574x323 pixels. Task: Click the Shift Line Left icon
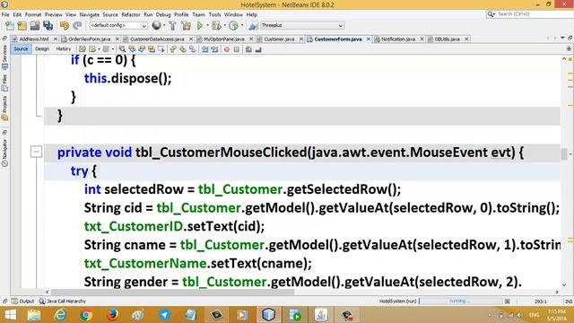point(204,49)
